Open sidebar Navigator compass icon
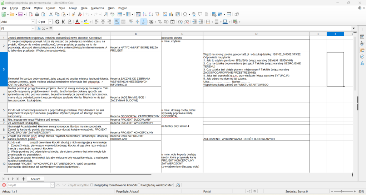 (362, 57)
